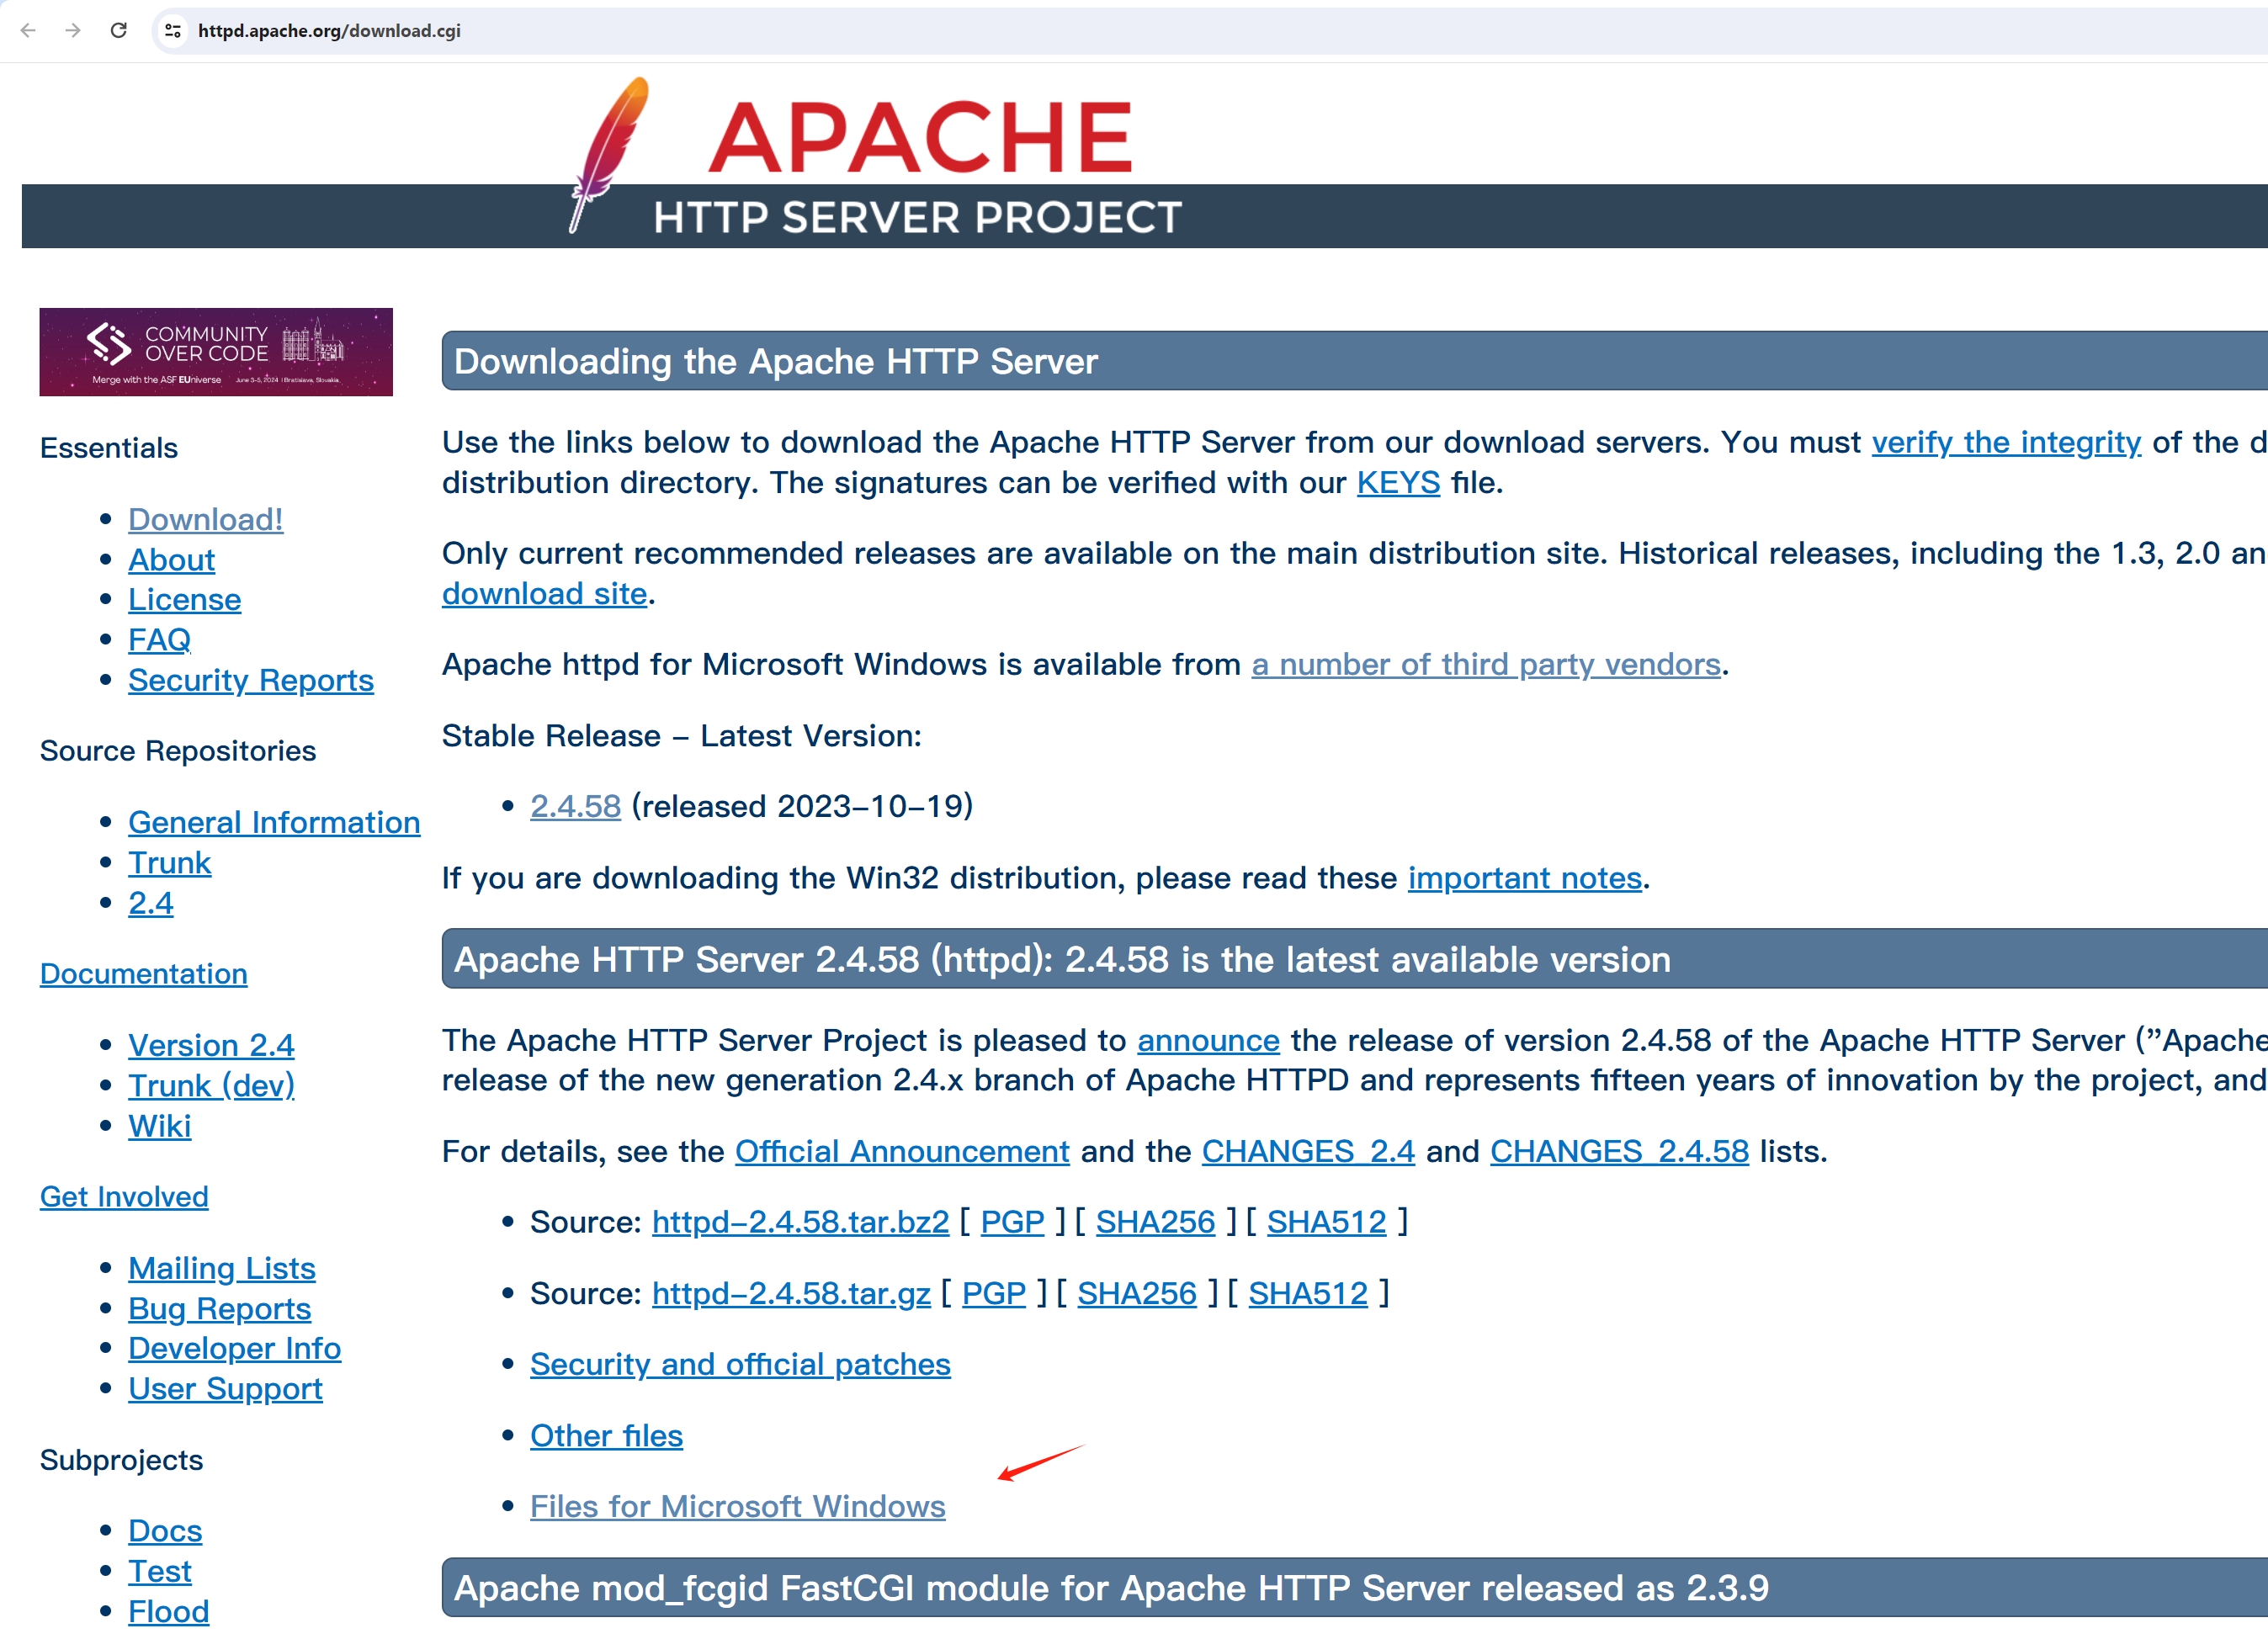Image resolution: width=2268 pixels, height=1639 pixels.
Task: Open PGP signature for tar.gz
Action: point(993,1293)
